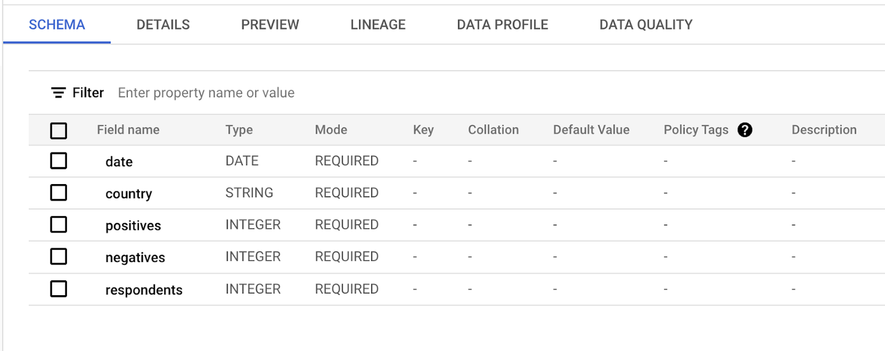
Task: Click the Policy Tags help icon
Action: click(x=745, y=130)
